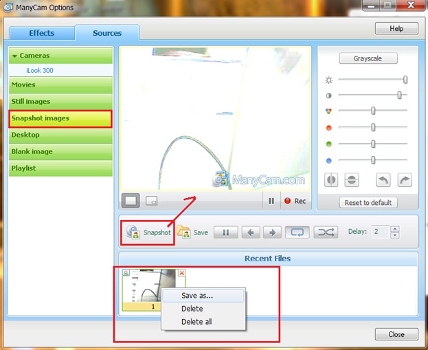Go to the previous snapshot image

click(x=251, y=232)
